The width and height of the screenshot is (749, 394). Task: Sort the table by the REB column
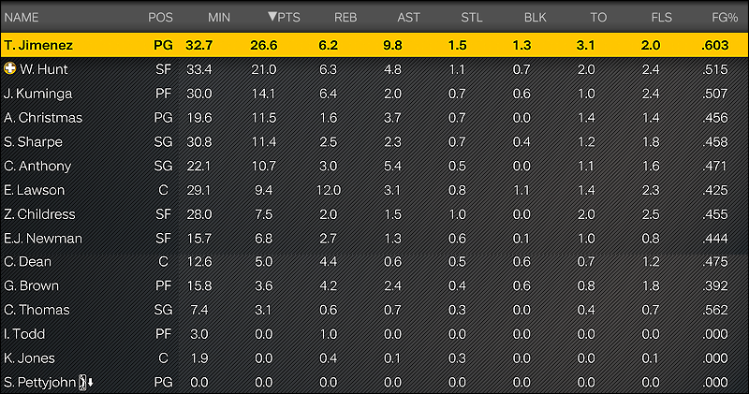click(345, 18)
